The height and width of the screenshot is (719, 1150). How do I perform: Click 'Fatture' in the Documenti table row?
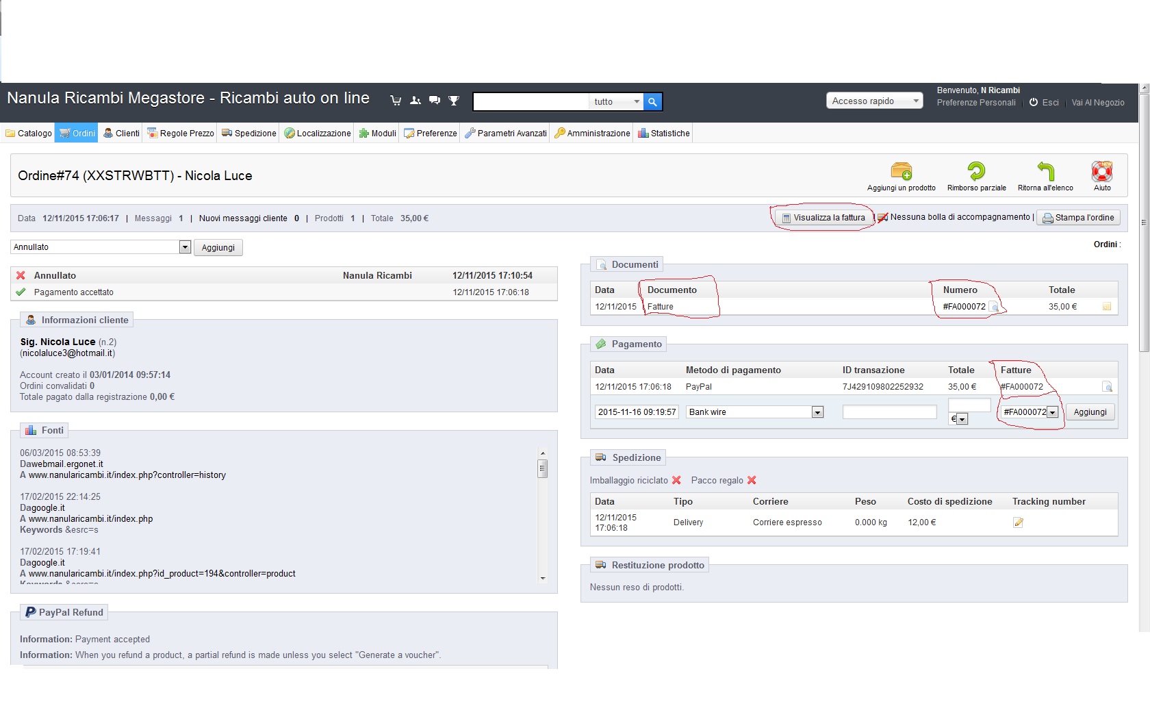pyautogui.click(x=661, y=307)
